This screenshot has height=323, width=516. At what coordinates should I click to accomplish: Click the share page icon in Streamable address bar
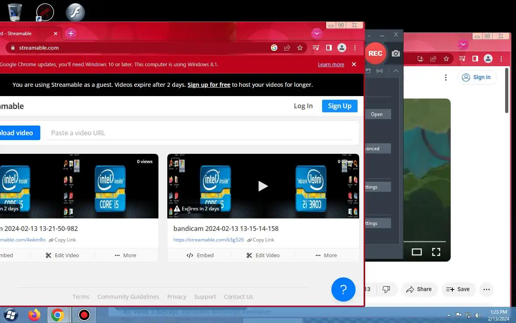click(287, 48)
